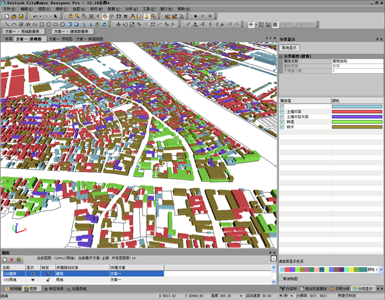Select the CSS用地 layer row
The image size is (385, 300).
[x=12, y=280]
